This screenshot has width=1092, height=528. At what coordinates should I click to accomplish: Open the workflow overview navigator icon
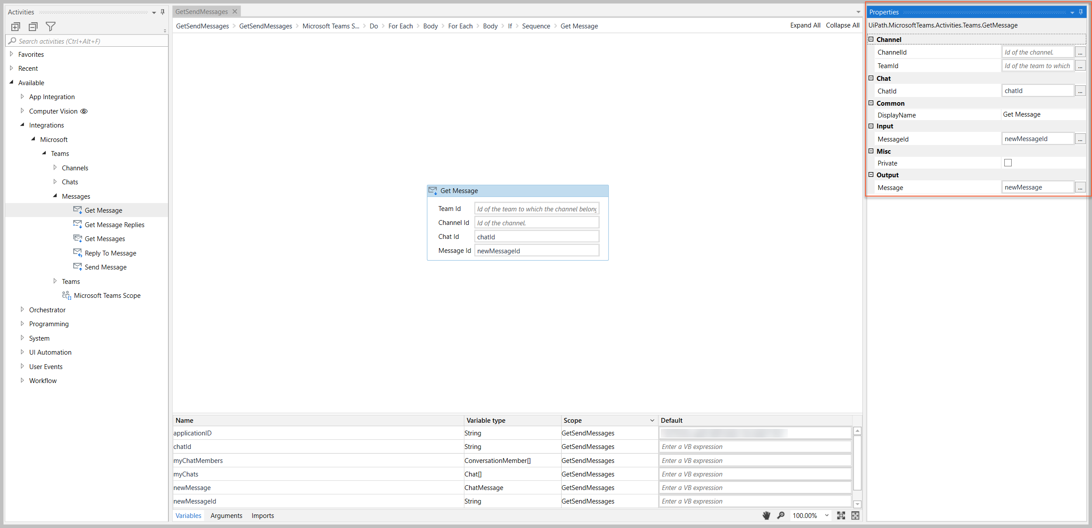[x=855, y=515]
